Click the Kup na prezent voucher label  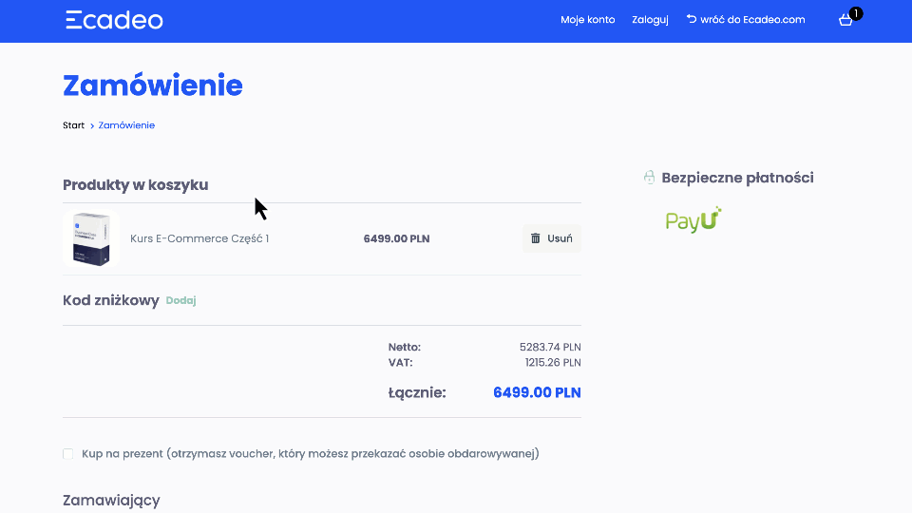pyautogui.click(x=311, y=454)
